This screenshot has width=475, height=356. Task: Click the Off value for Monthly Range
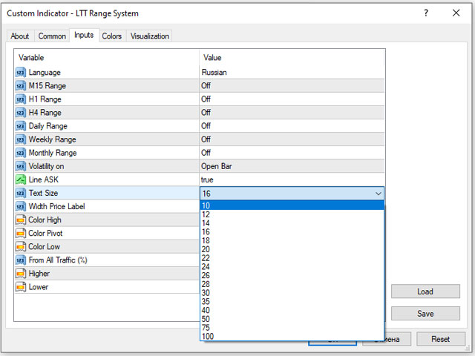point(206,153)
